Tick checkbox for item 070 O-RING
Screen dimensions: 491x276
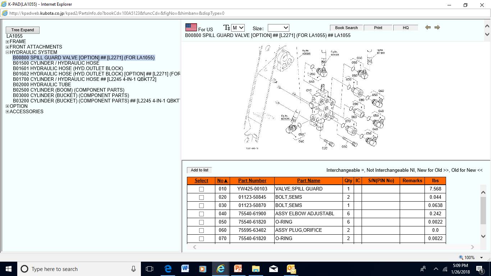coord(201,239)
